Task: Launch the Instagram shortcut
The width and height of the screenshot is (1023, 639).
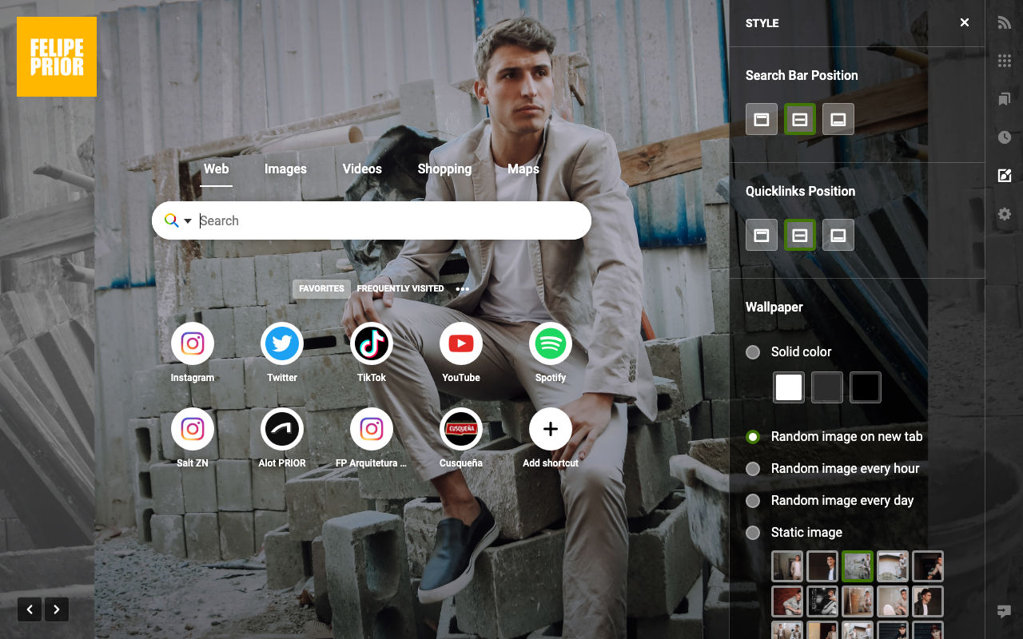Action: click(x=193, y=343)
